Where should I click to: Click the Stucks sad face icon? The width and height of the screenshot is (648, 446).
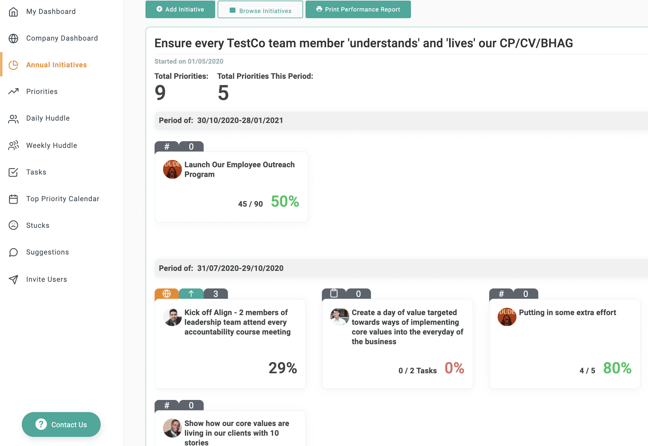pos(13,225)
